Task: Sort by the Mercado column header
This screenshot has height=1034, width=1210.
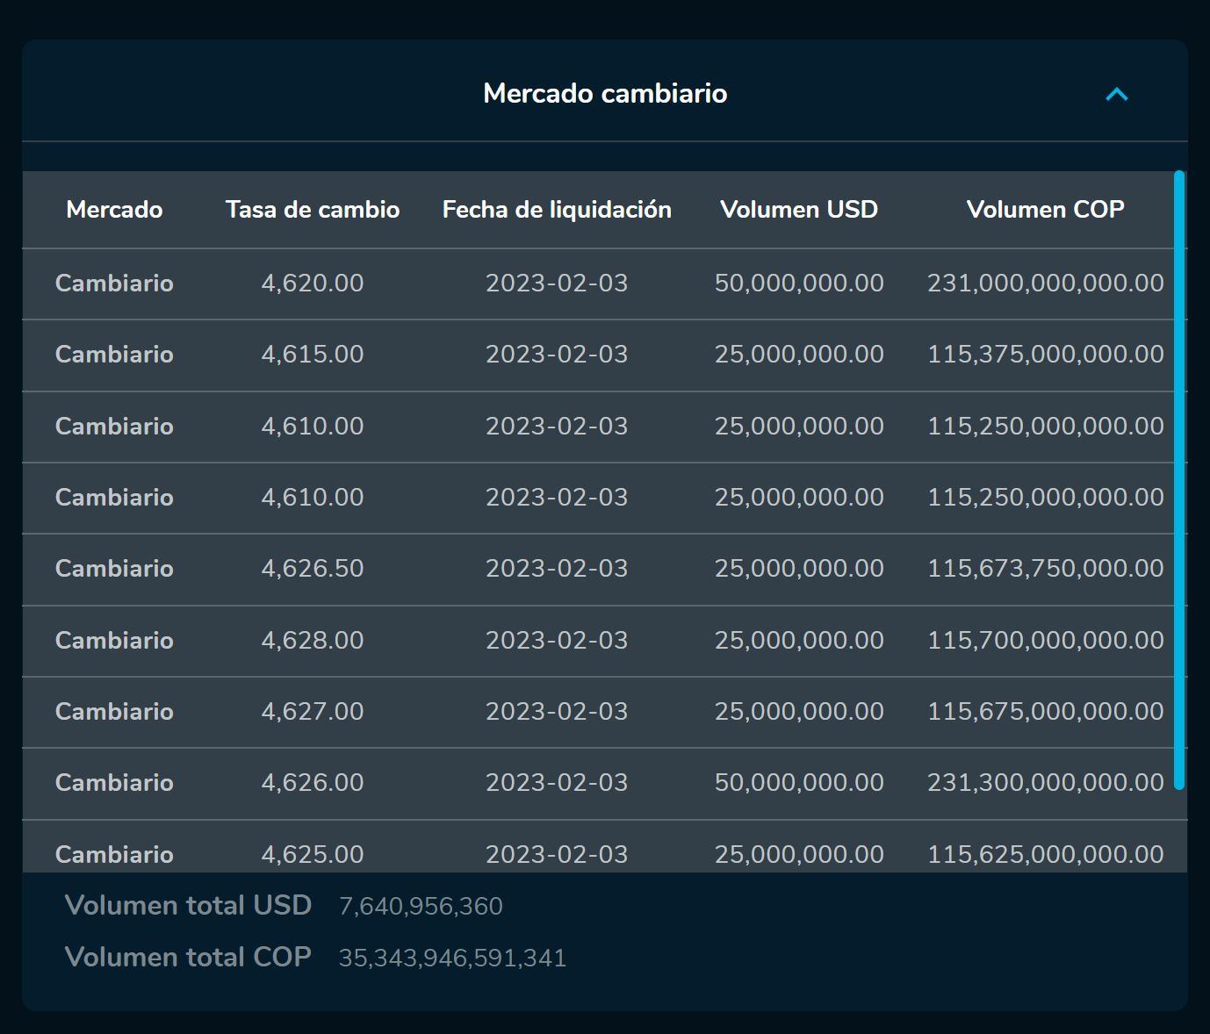Action: (114, 210)
